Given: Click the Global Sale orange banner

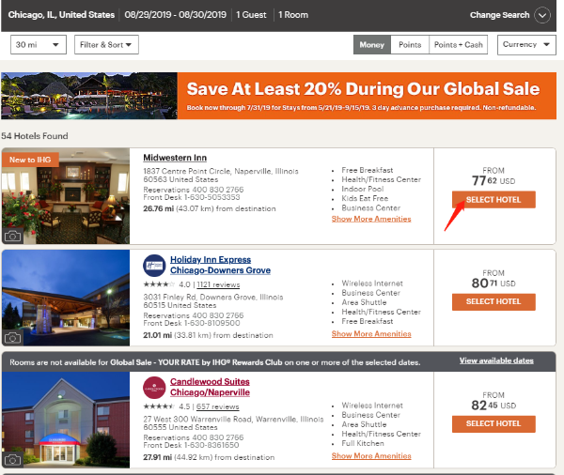Looking at the screenshot, I should point(367,96).
